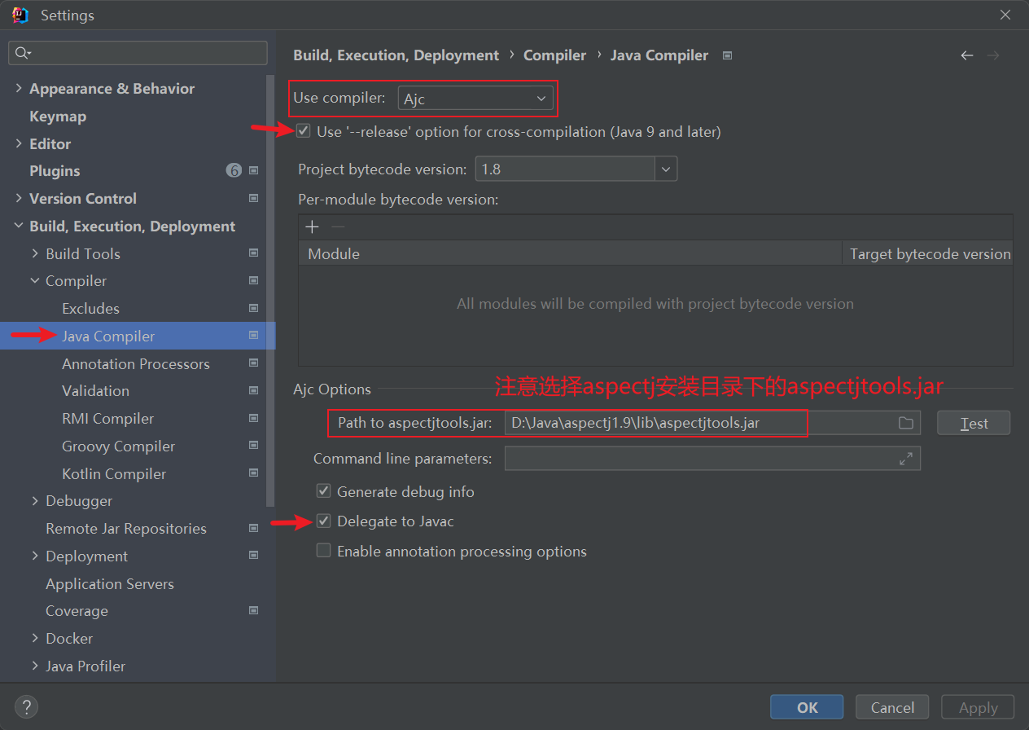
Task: Disable Generate debug info
Action: pos(323,490)
